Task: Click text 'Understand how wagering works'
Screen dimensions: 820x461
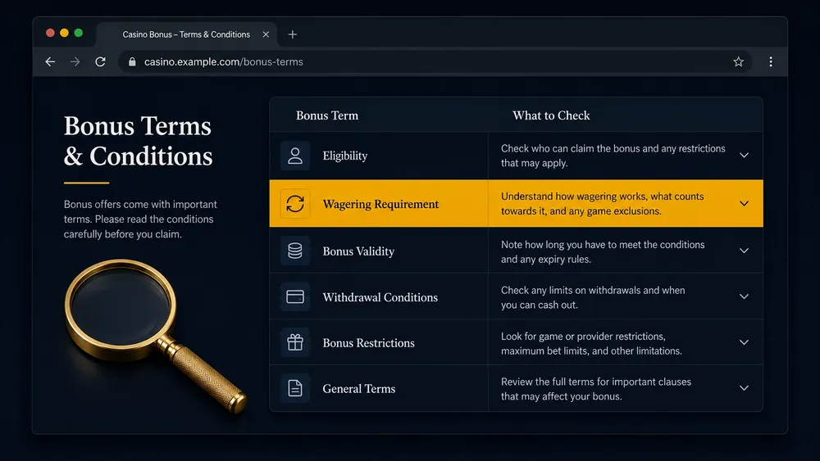Action: (573, 197)
